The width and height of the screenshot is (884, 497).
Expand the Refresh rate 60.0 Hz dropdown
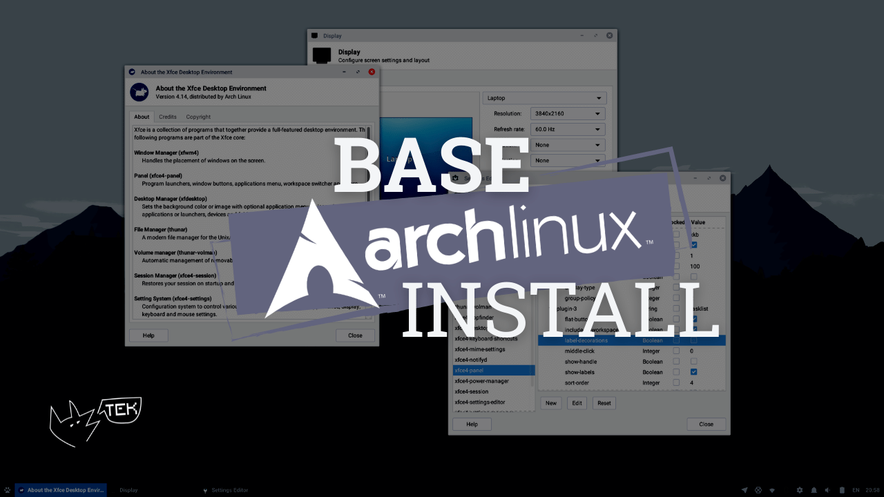pos(568,129)
